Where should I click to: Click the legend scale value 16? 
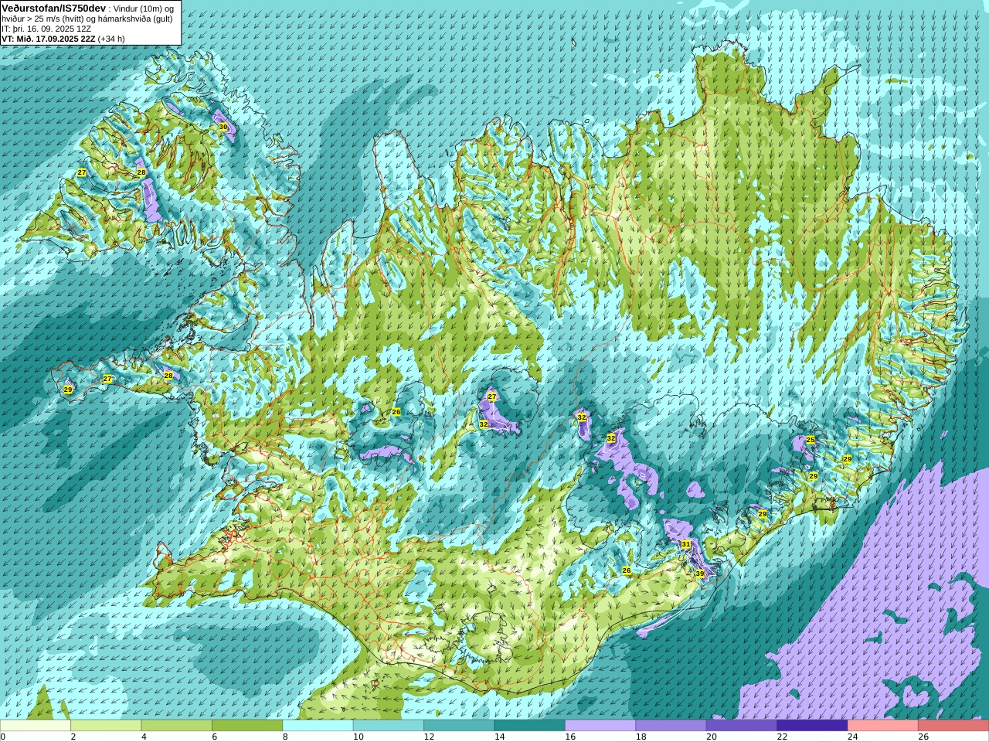(x=570, y=737)
